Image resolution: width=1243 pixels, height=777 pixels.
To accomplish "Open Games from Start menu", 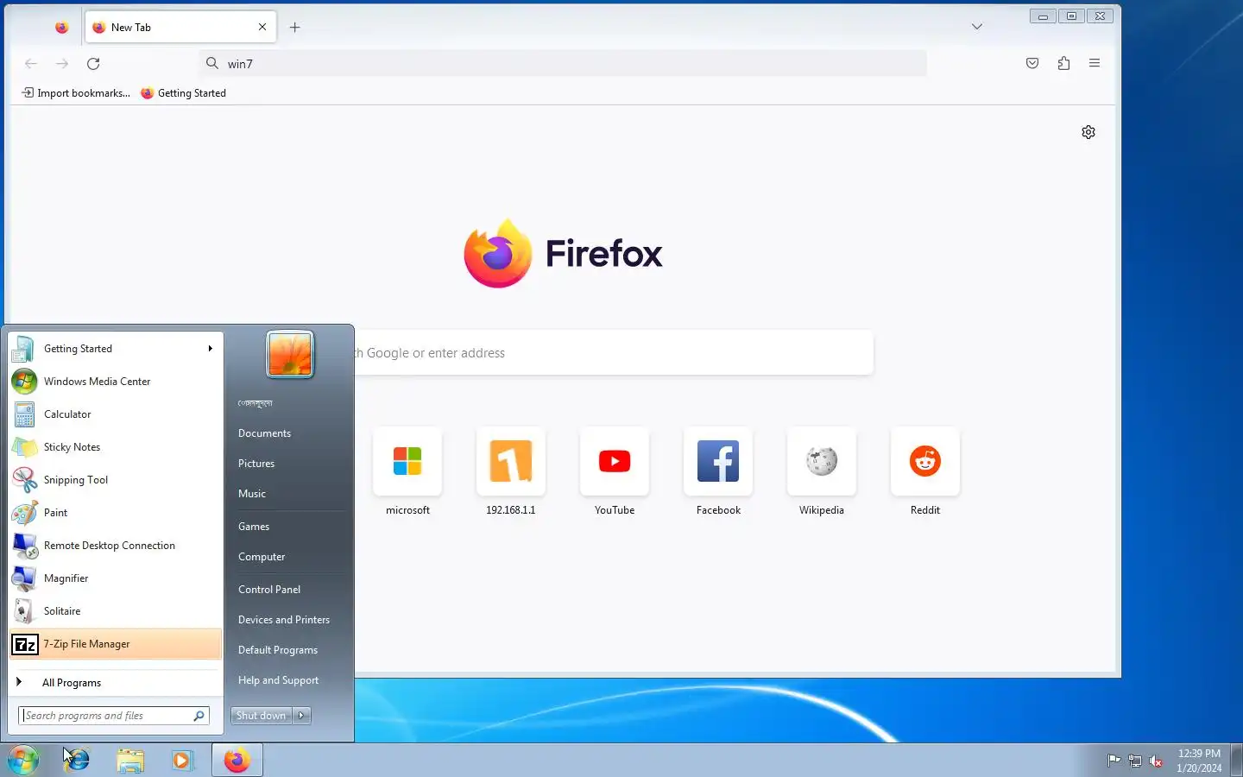I will [x=254, y=527].
